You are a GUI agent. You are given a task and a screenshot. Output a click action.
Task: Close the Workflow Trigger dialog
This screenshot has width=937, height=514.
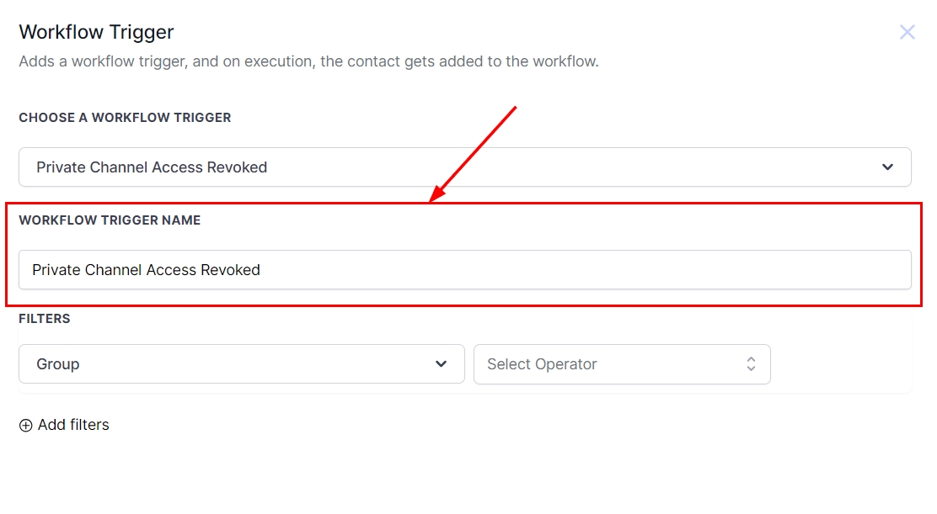pos(907,33)
